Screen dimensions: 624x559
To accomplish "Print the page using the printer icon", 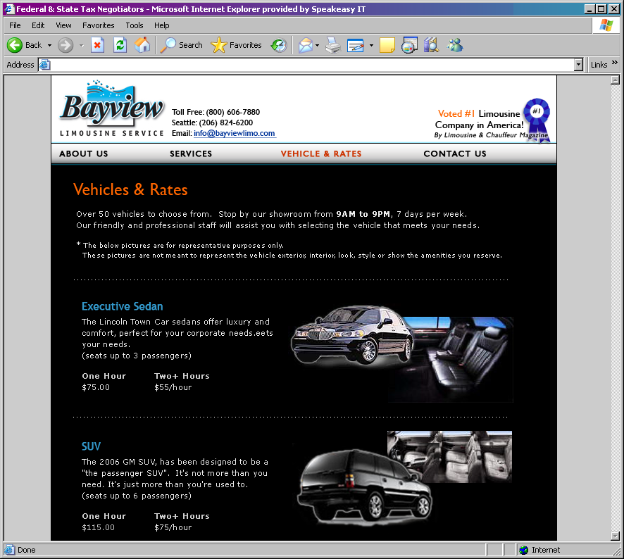I will click(x=333, y=45).
